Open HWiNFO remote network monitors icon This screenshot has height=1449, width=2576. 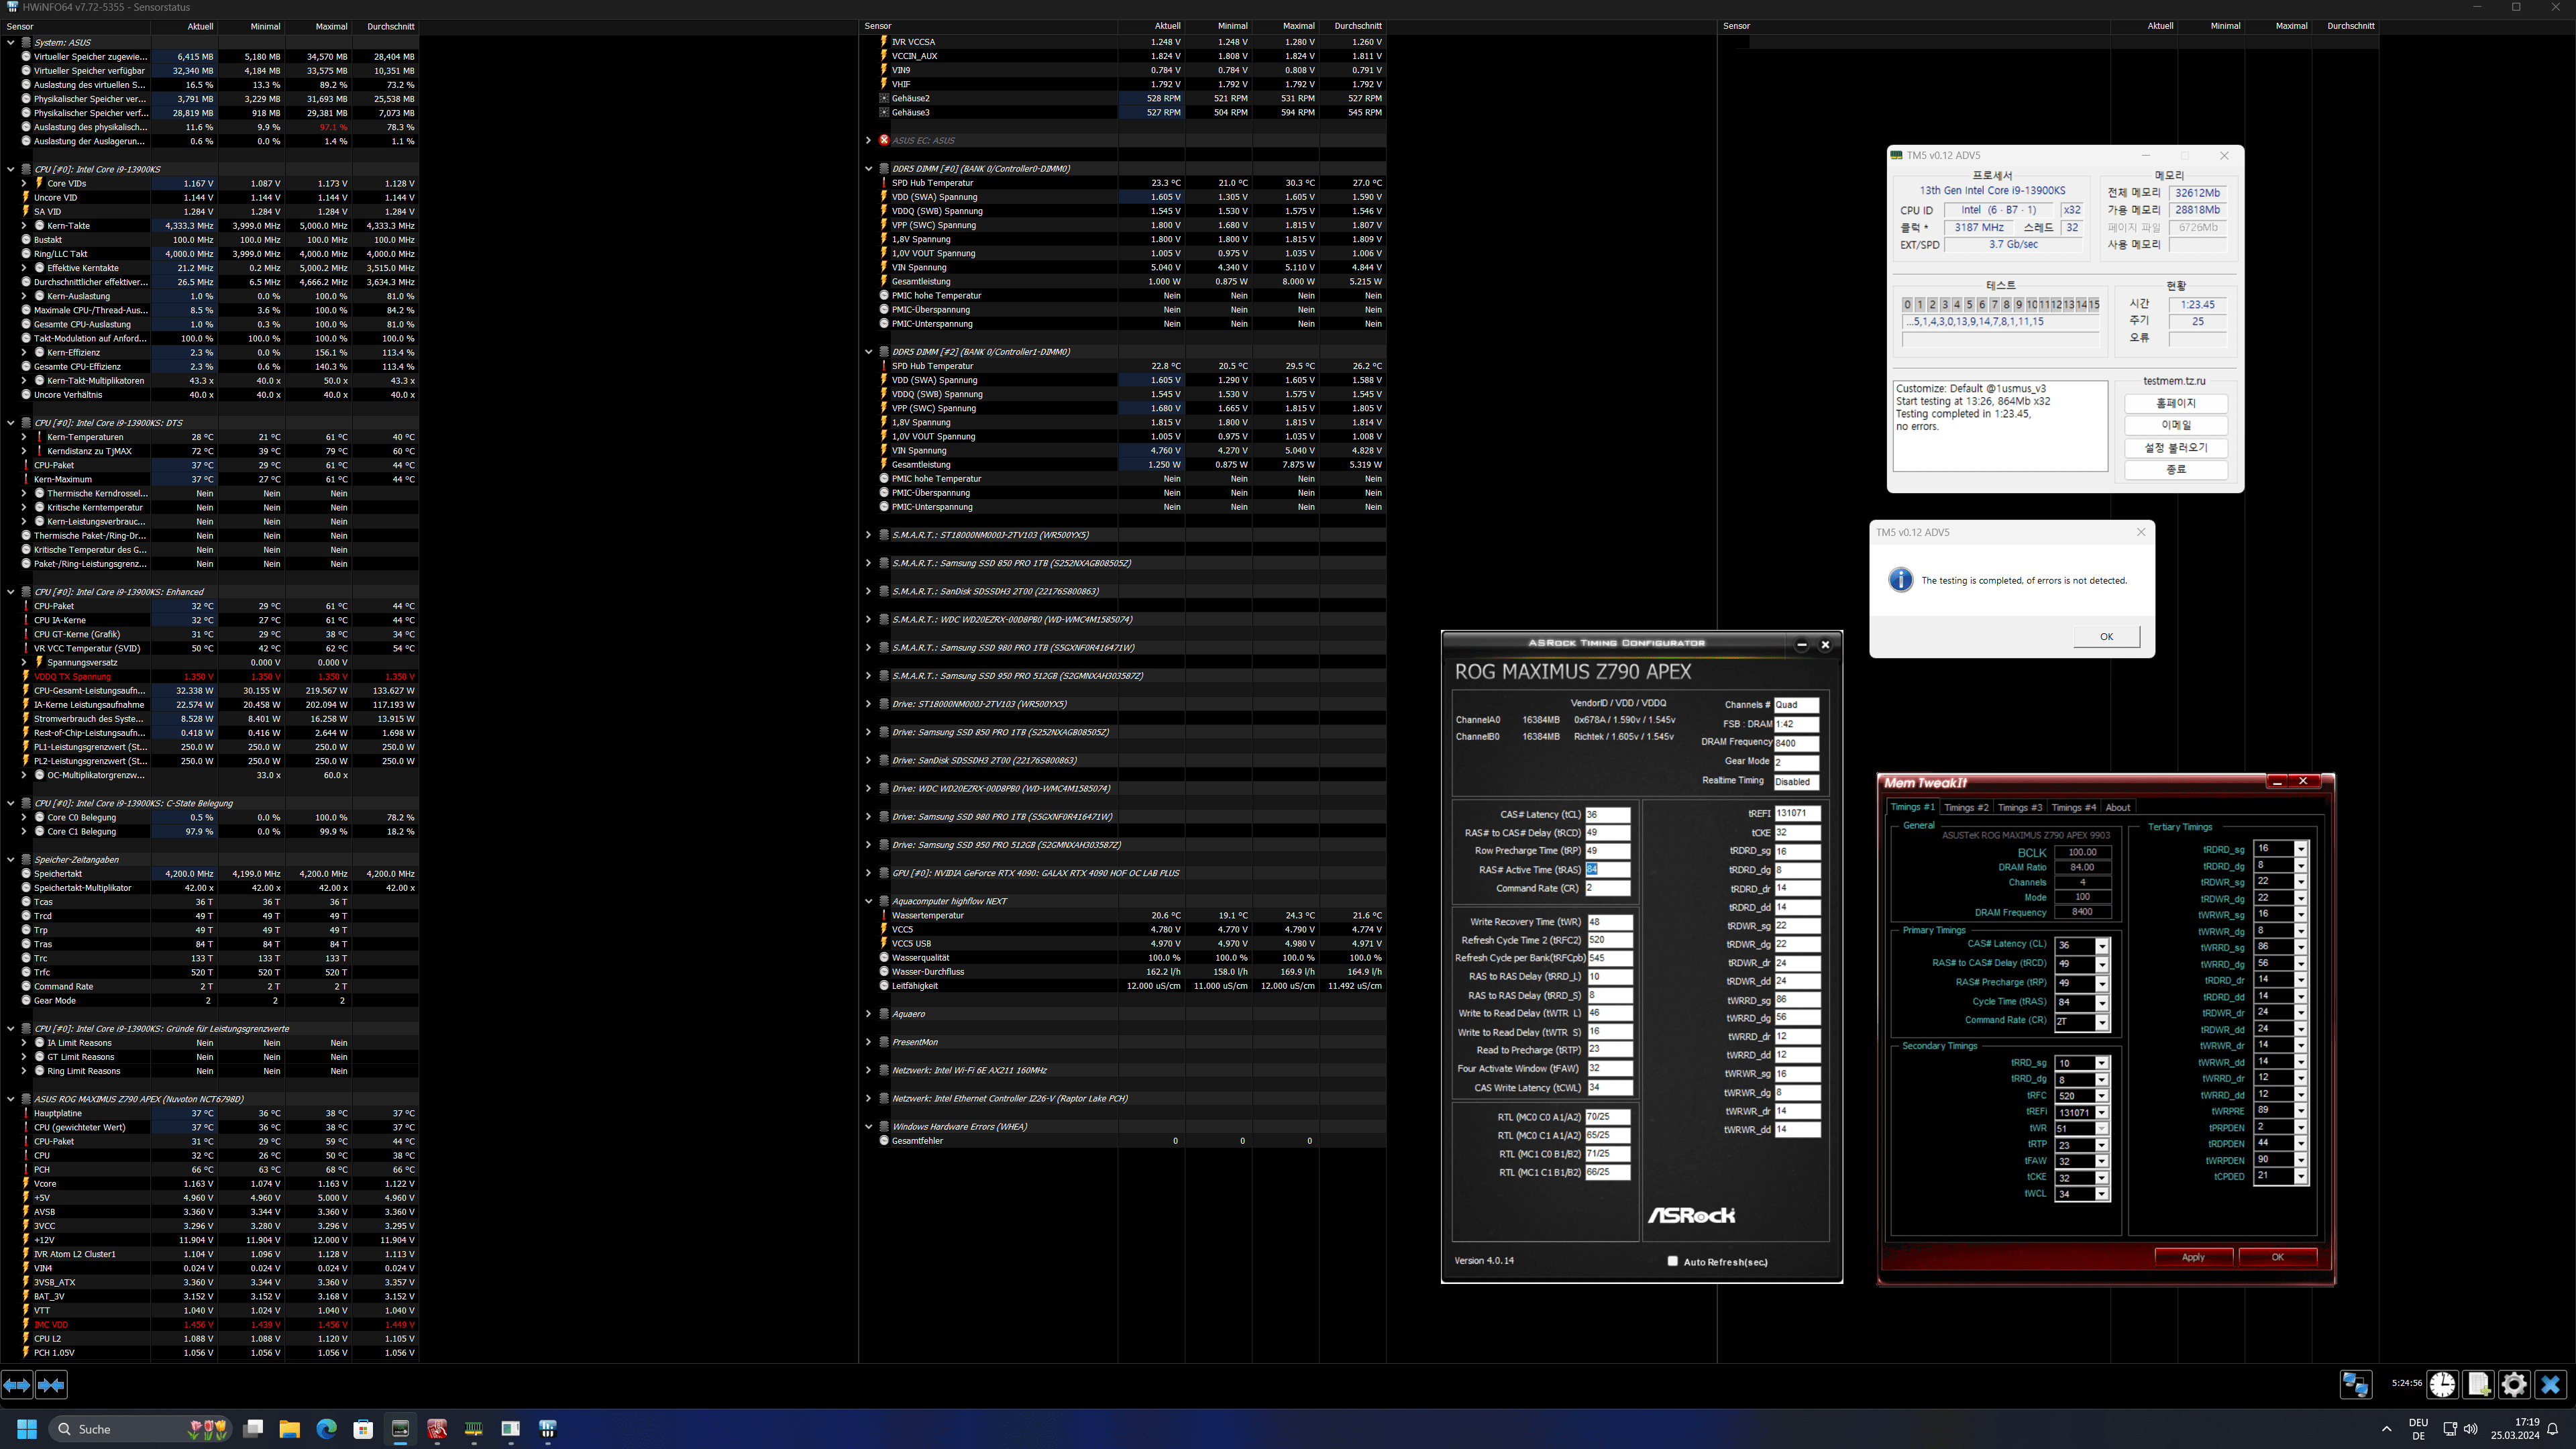(x=2355, y=1384)
